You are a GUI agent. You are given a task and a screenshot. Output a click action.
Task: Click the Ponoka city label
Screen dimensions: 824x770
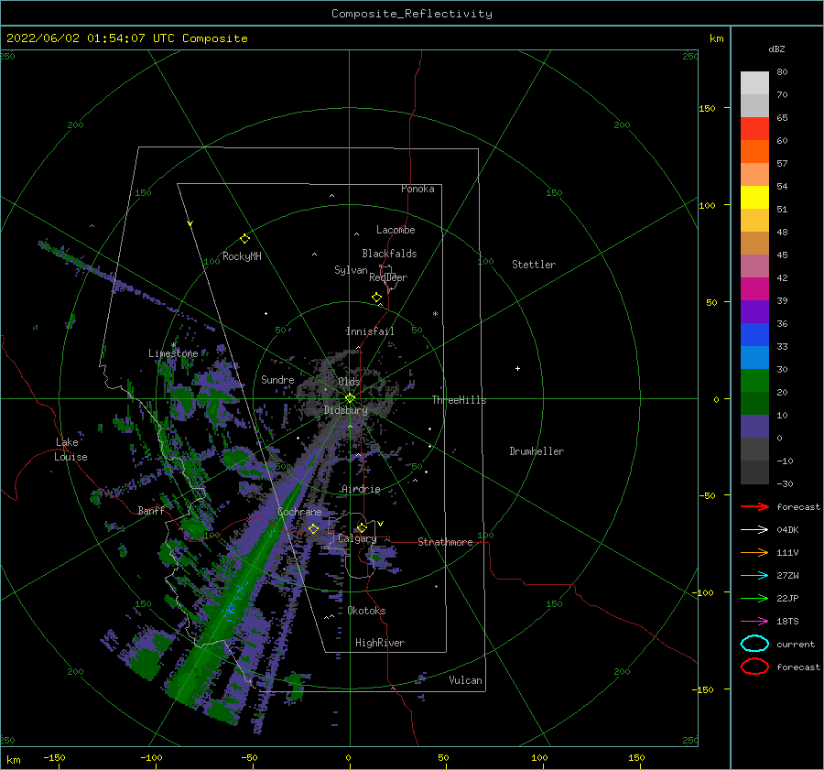pyautogui.click(x=417, y=189)
